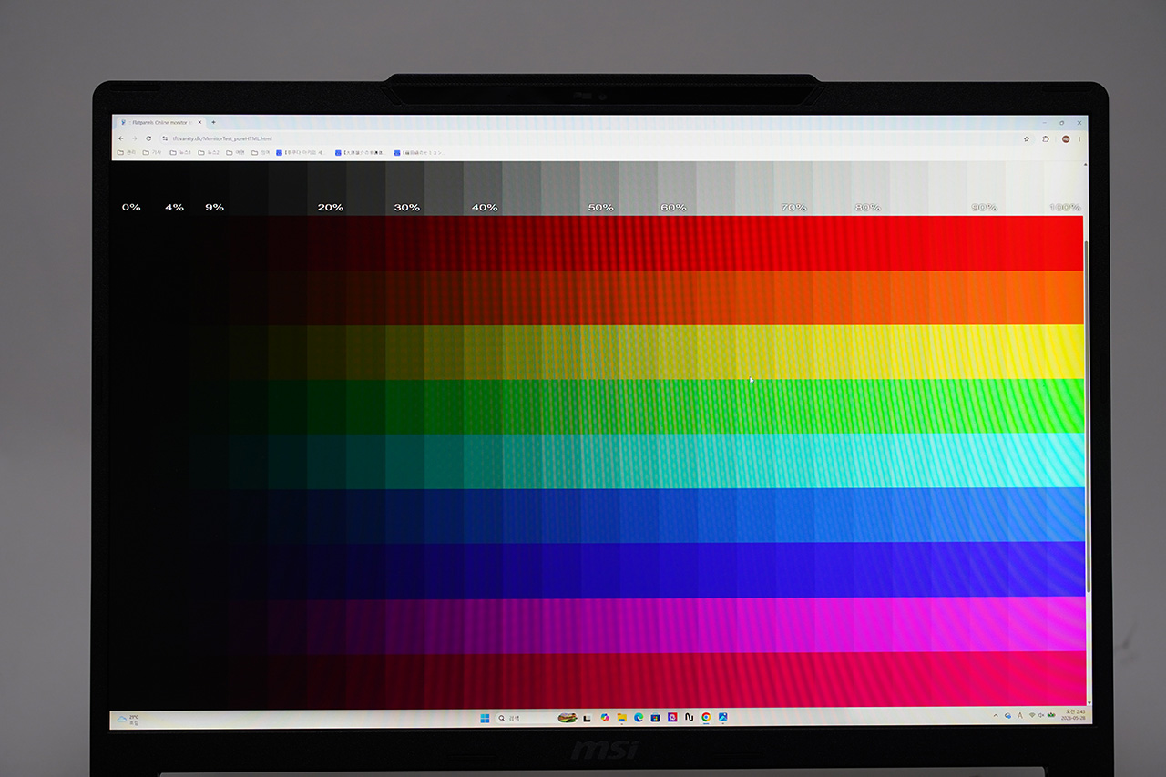Open Microsoft Store from the taskbar
The height and width of the screenshot is (777, 1166).
(655, 718)
